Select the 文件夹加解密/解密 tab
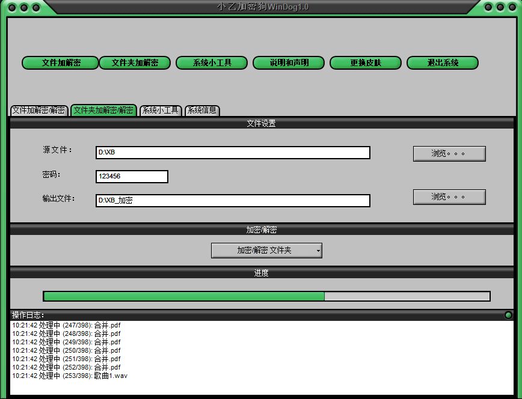 pyautogui.click(x=103, y=110)
